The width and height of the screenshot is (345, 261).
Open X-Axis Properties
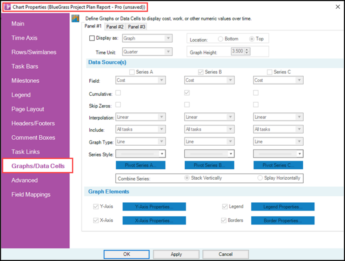(x=154, y=221)
